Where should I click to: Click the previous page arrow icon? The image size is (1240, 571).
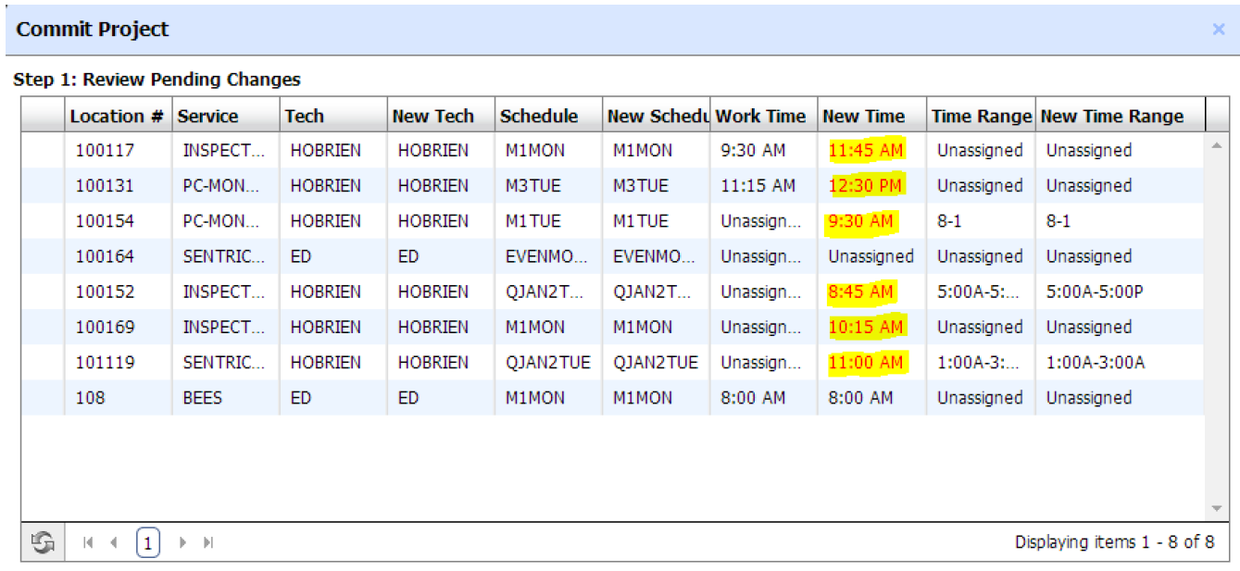point(114,543)
